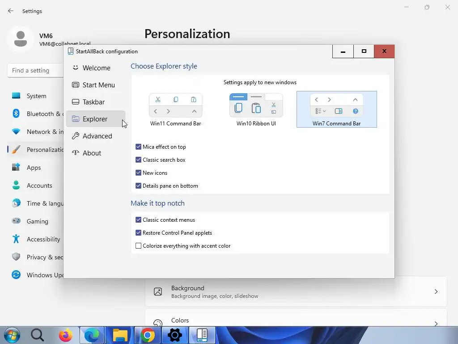Open Bluetooth category in Settings
This screenshot has width=458, height=344.
click(36, 114)
